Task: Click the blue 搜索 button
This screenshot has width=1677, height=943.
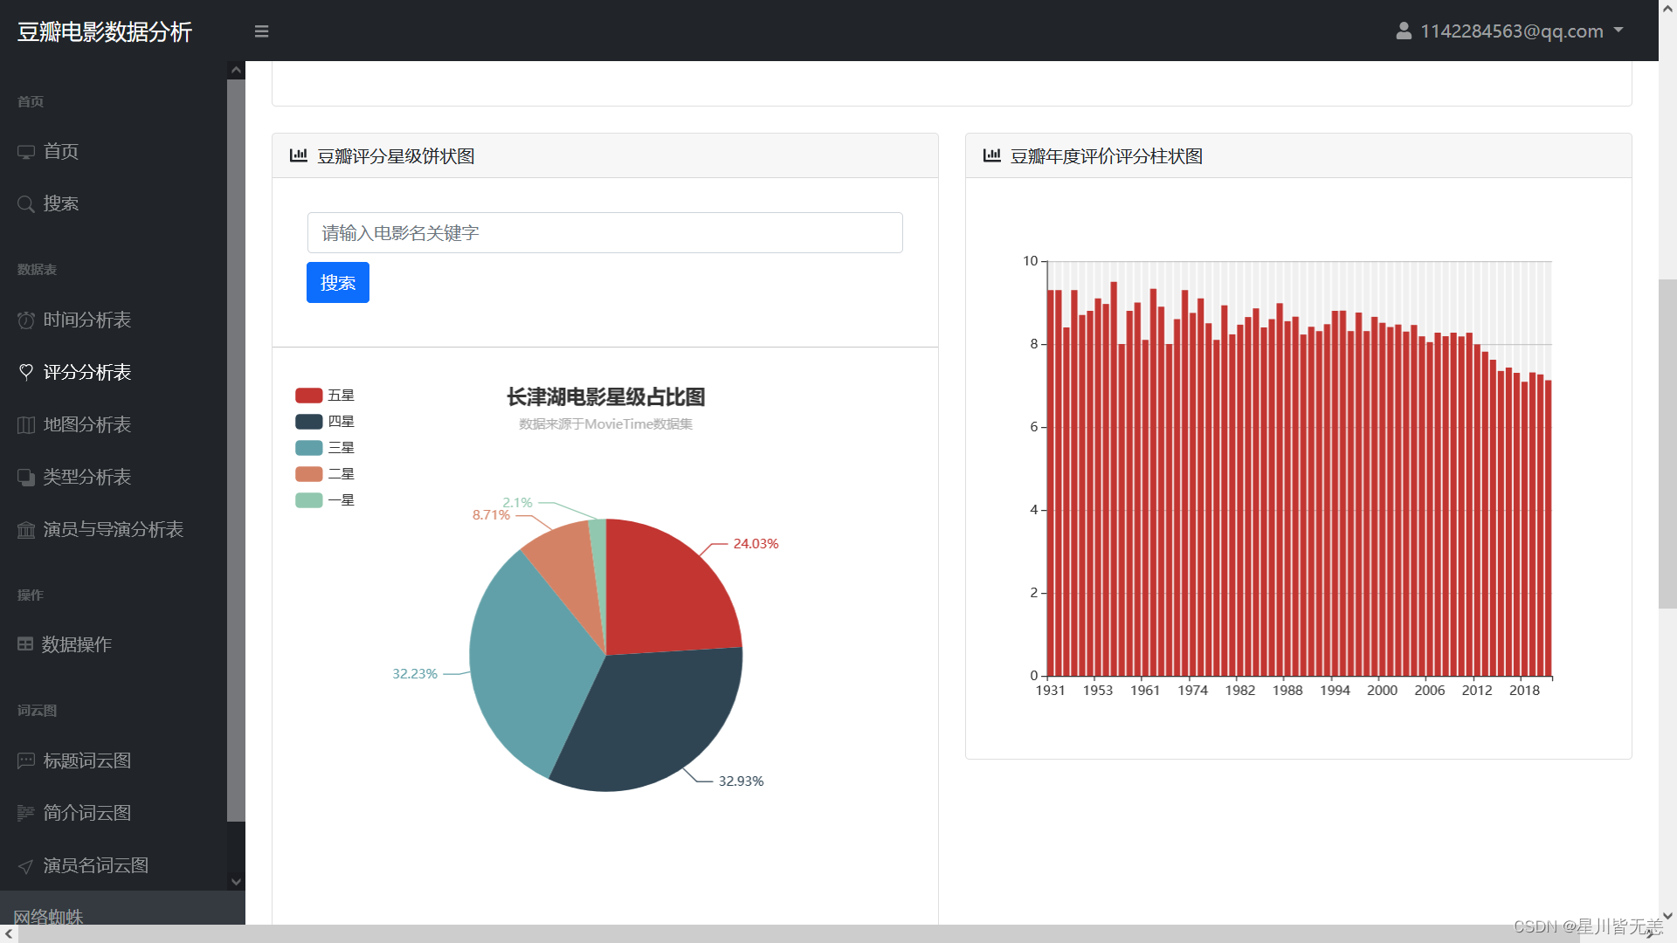Action: pos(338,283)
